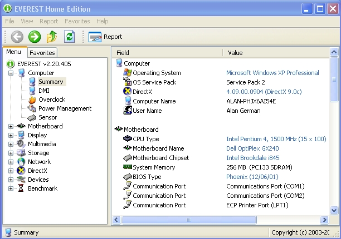Click the green Forward arrow toolbar icon
Viewport: 341px width, 239px height.
35,37
